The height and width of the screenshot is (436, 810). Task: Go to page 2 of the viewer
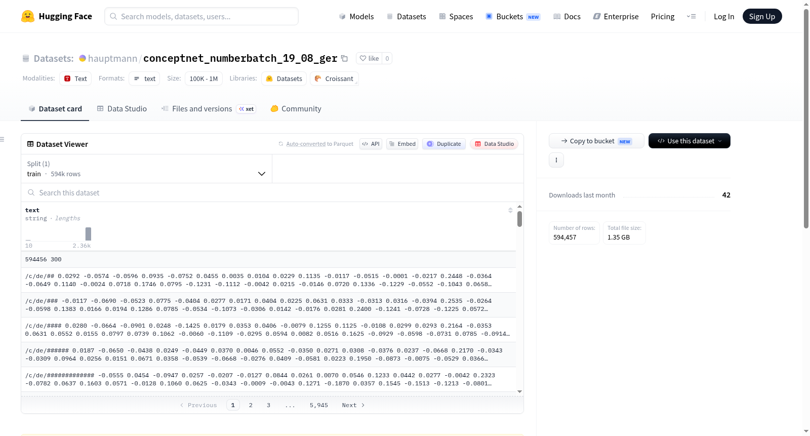251,405
